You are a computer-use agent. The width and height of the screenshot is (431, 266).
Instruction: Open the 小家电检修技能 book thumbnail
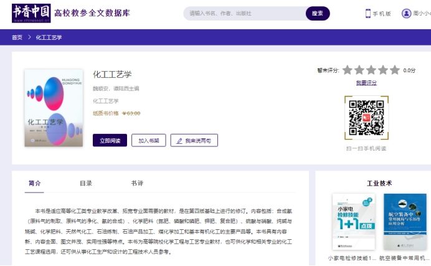(353, 222)
